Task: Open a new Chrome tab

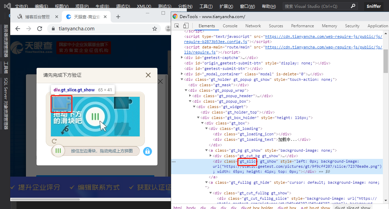Action: [x=118, y=17]
